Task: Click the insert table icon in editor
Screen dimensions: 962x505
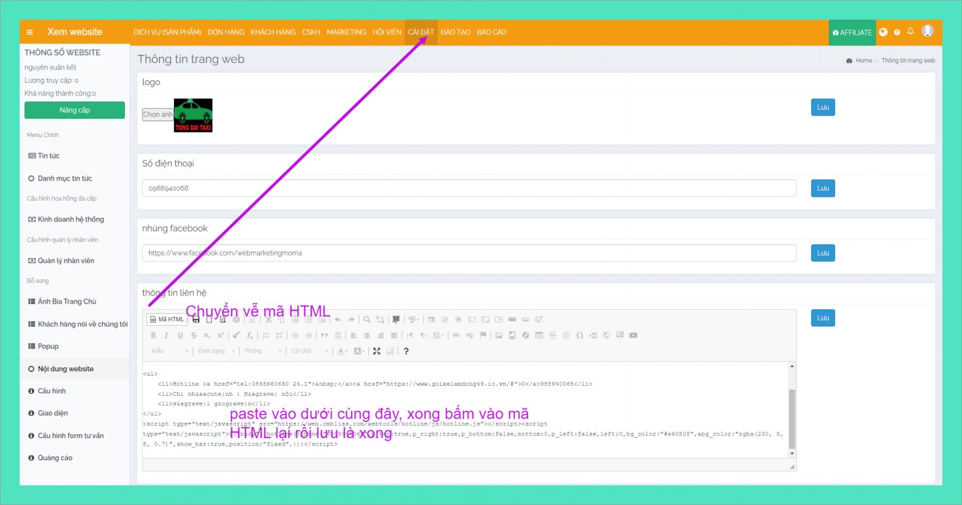Action: (539, 335)
